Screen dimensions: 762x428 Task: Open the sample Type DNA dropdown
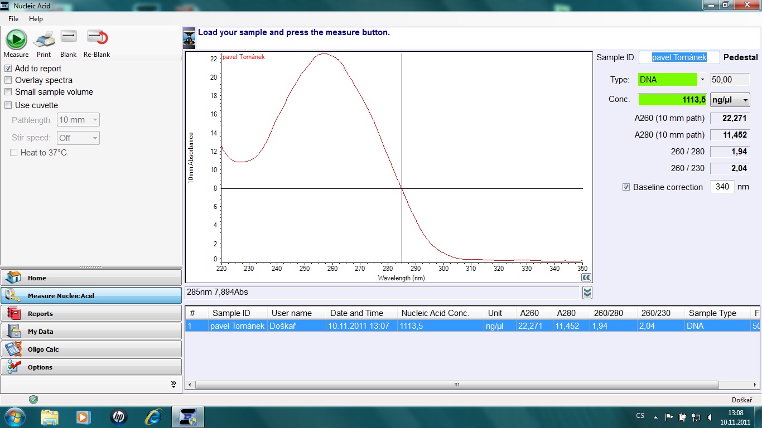tap(702, 80)
